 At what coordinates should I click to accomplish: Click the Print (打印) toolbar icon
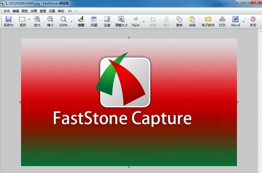tap(222, 21)
